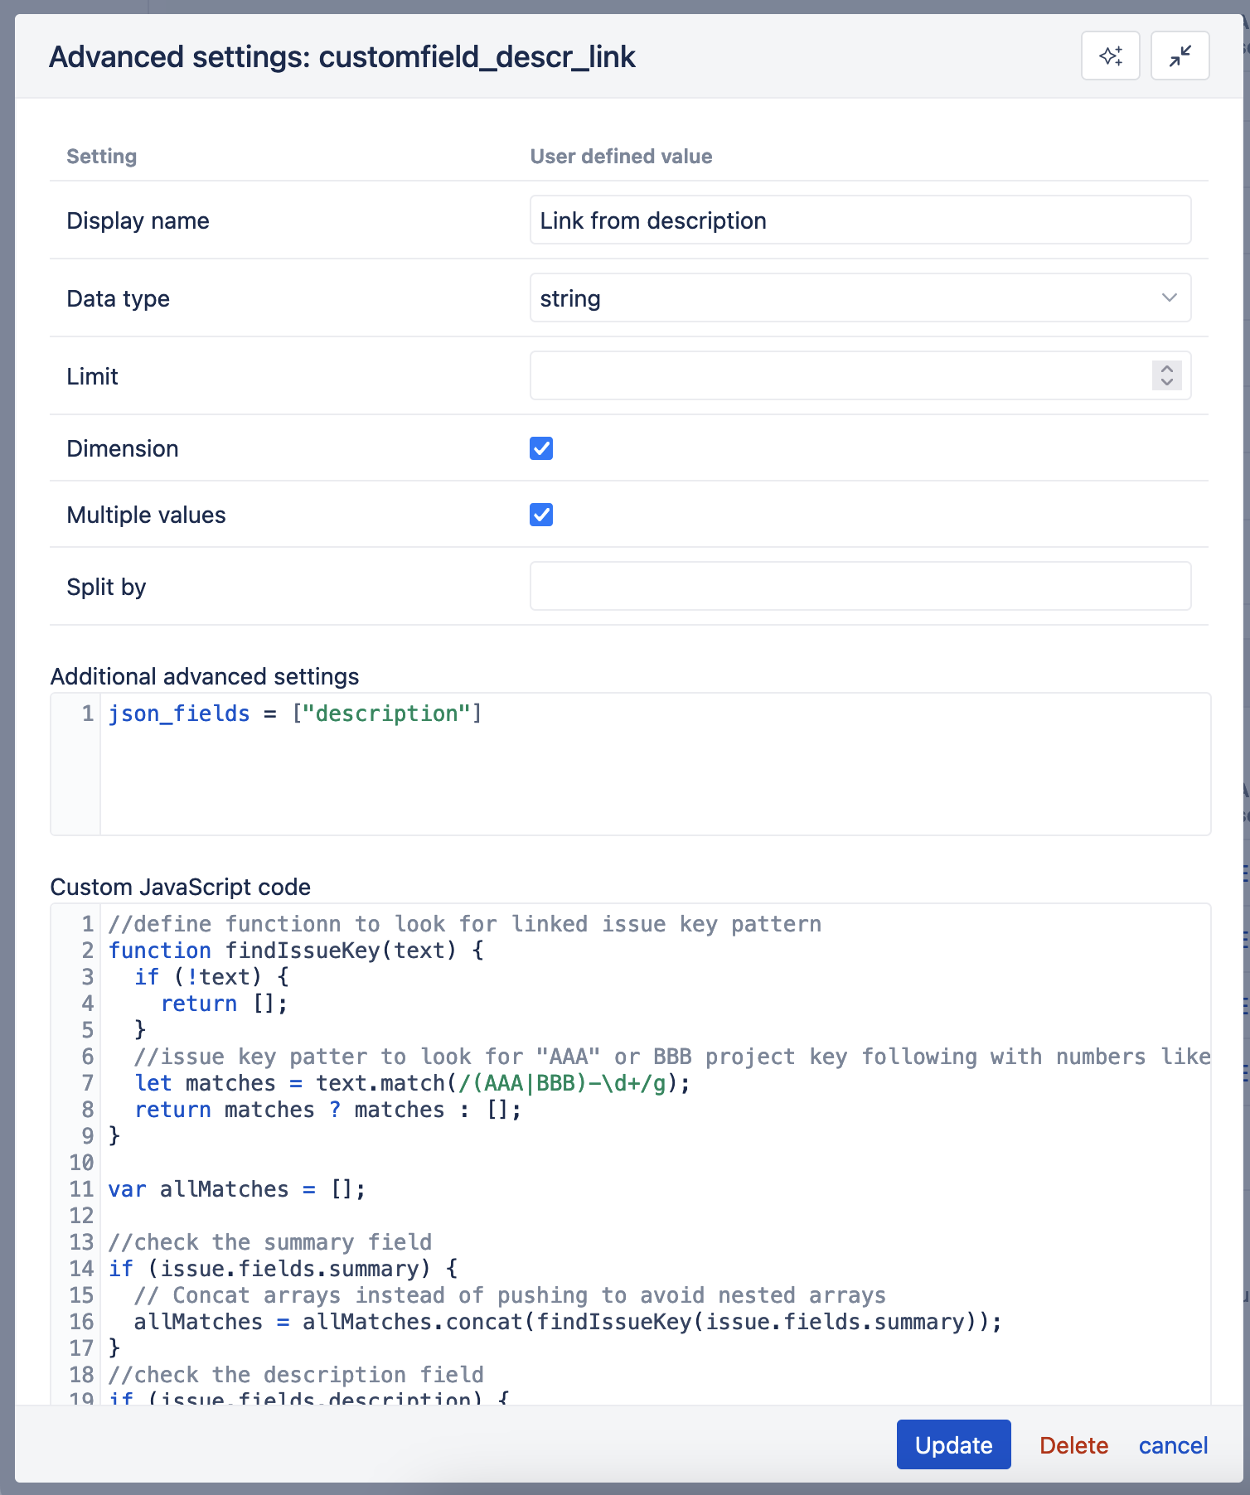
Task: Click the Limit number input field
Action: pos(860,376)
